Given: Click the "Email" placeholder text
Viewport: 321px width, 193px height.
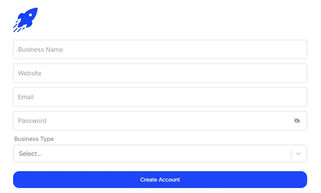Looking at the screenshot, I should (26, 97).
